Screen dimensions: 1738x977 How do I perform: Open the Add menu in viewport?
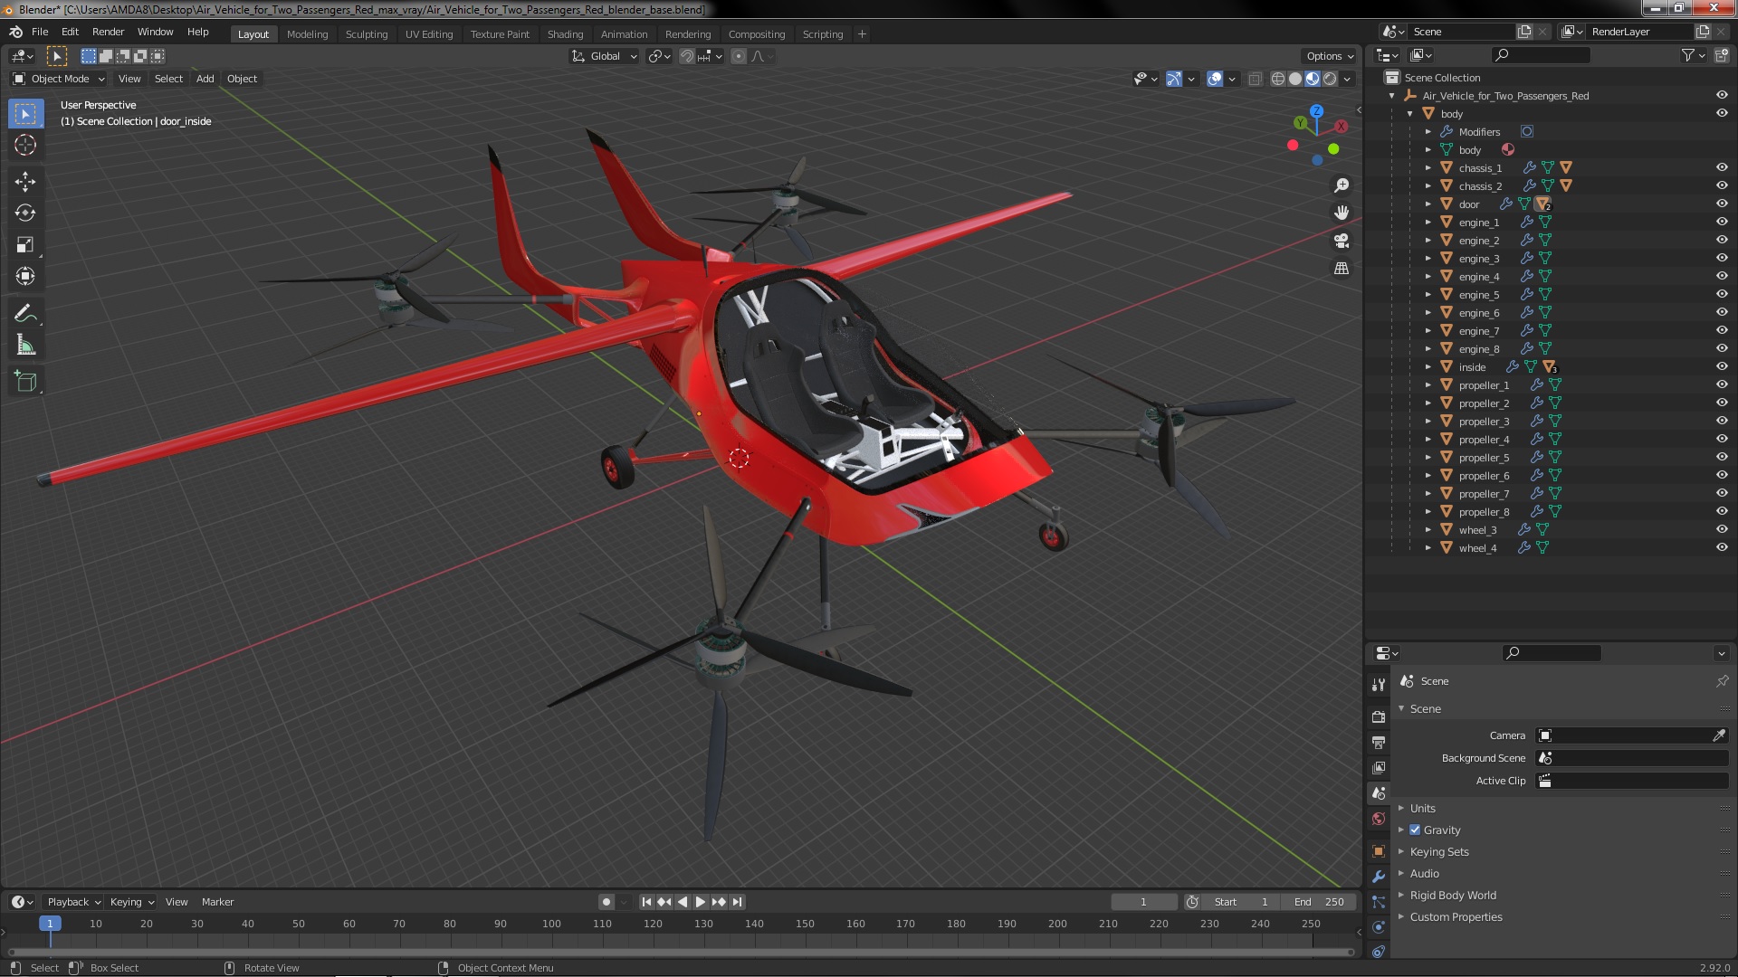point(205,79)
